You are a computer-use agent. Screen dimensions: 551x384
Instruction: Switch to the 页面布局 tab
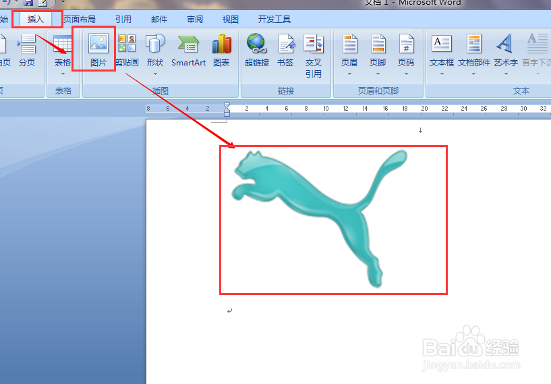click(80, 20)
